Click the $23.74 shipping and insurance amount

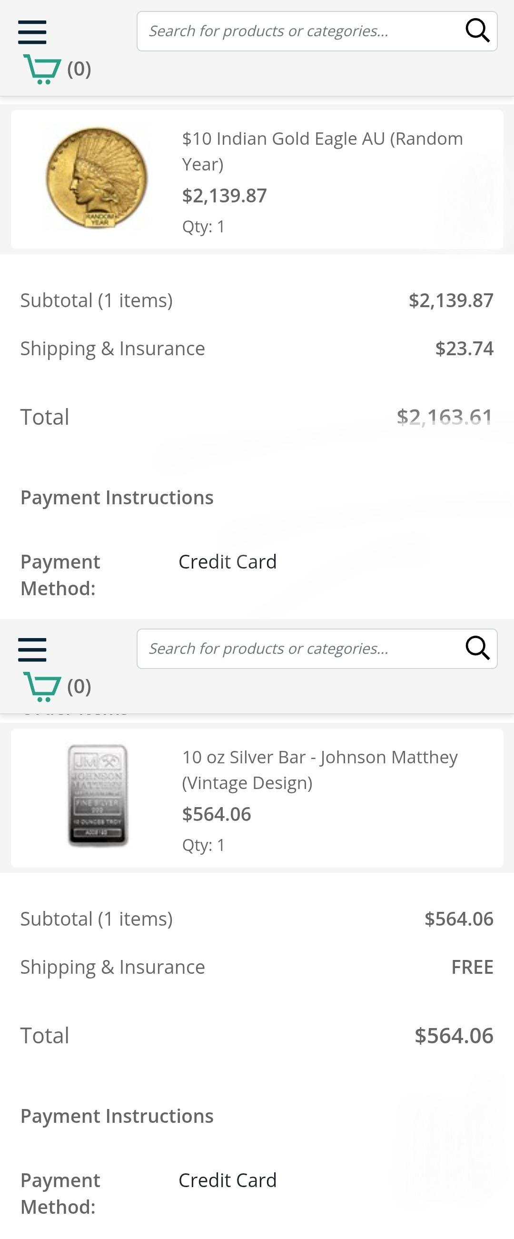click(x=464, y=349)
